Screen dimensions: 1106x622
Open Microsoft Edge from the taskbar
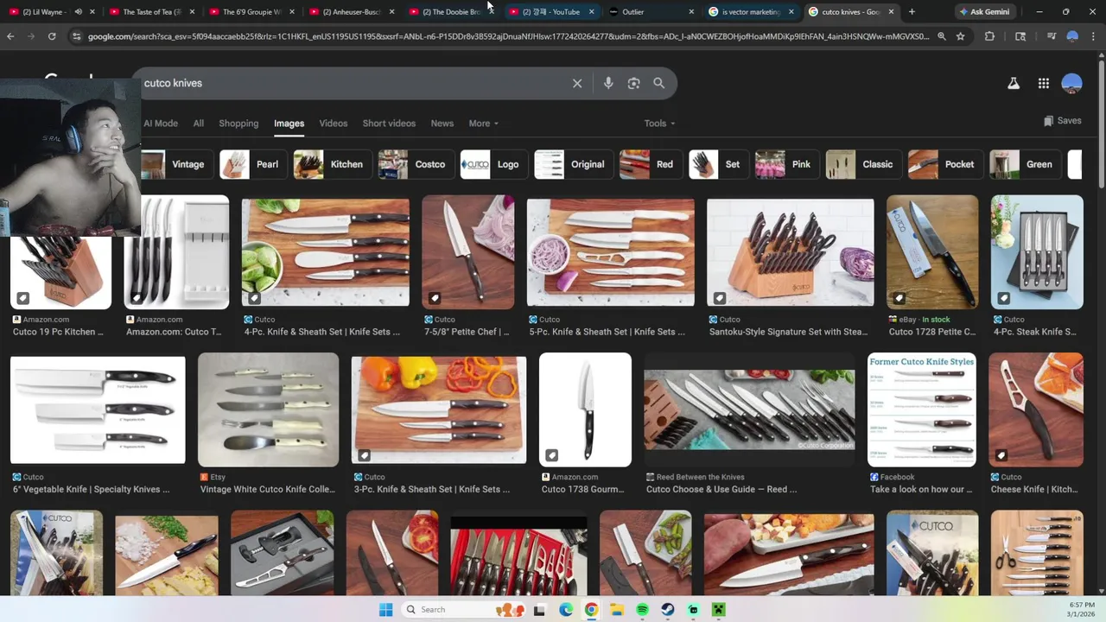pyautogui.click(x=566, y=609)
